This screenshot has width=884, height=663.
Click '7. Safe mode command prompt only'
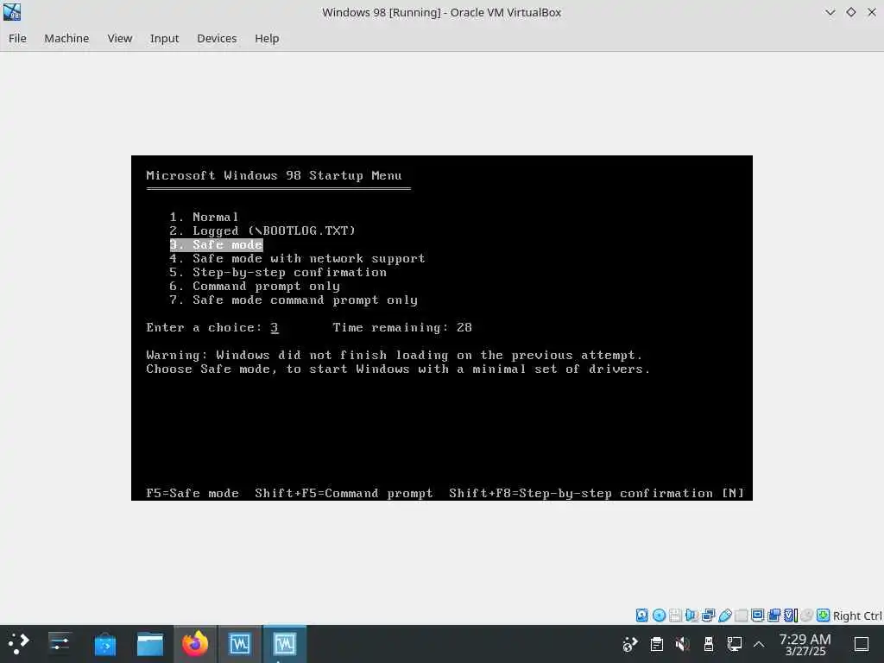coord(294,300)
